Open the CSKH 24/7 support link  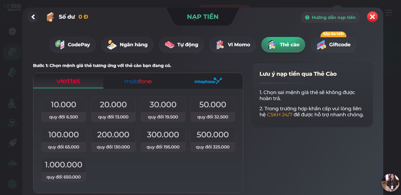tap(280, 114)
